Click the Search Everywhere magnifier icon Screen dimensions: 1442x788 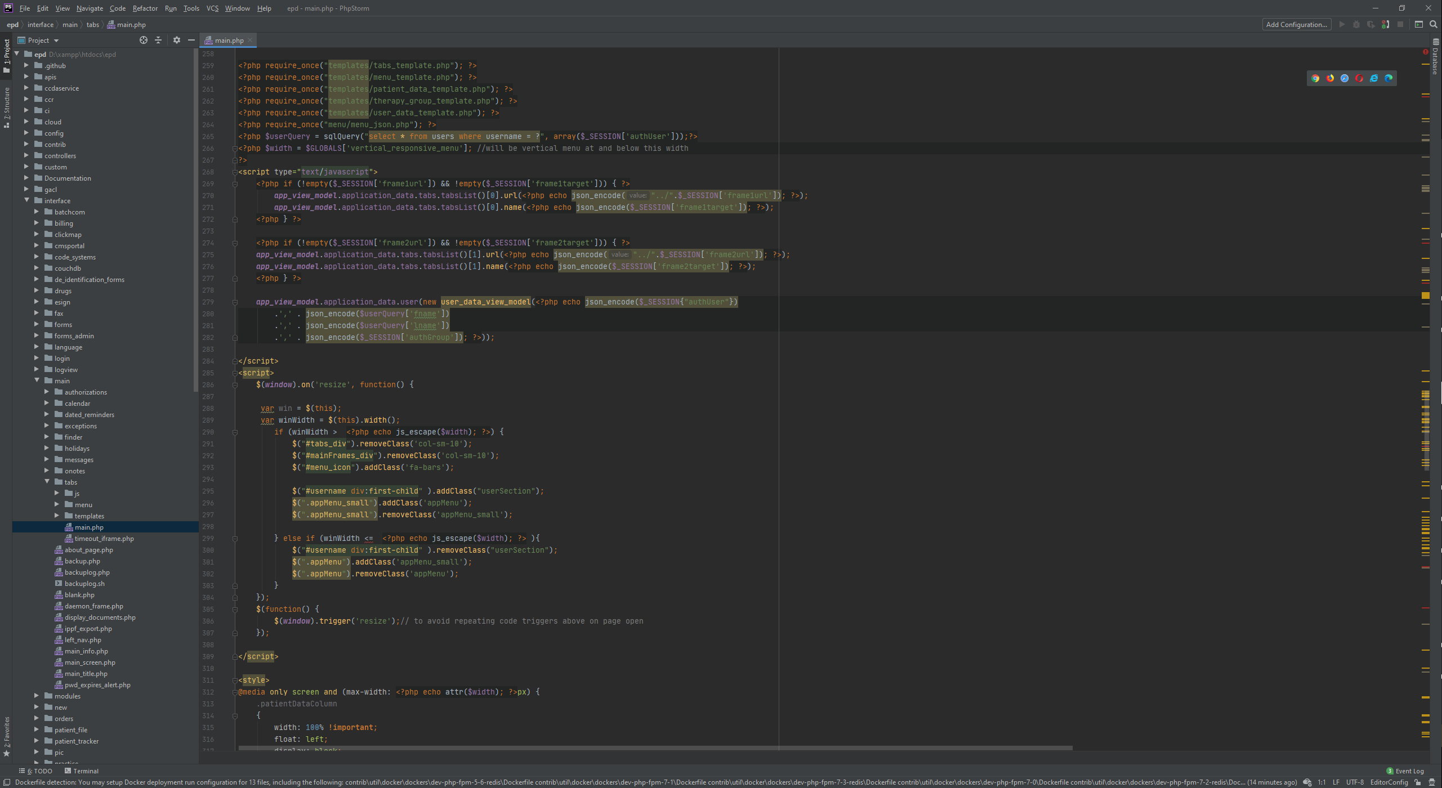(x=1434, y=24)
